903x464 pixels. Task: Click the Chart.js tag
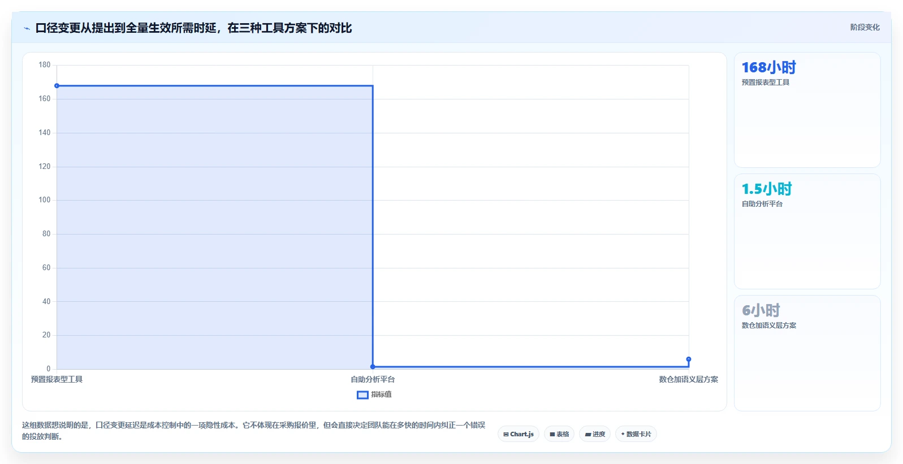pyautogui.click(x=519, y=434)
